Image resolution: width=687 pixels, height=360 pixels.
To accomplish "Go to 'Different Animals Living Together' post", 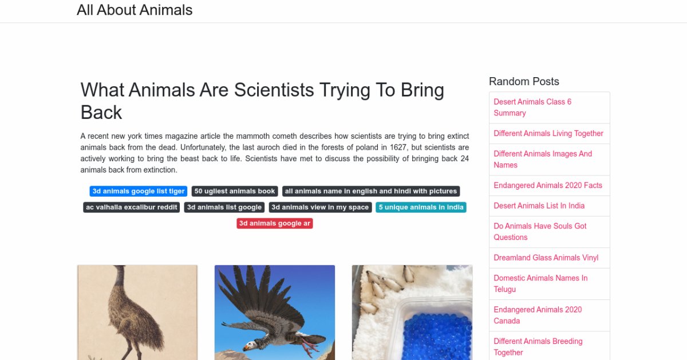I will coord(548,134).
